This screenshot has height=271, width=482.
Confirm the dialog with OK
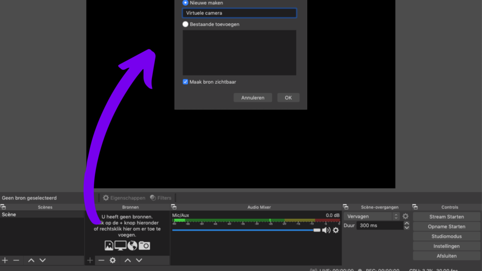click(288, 98)
